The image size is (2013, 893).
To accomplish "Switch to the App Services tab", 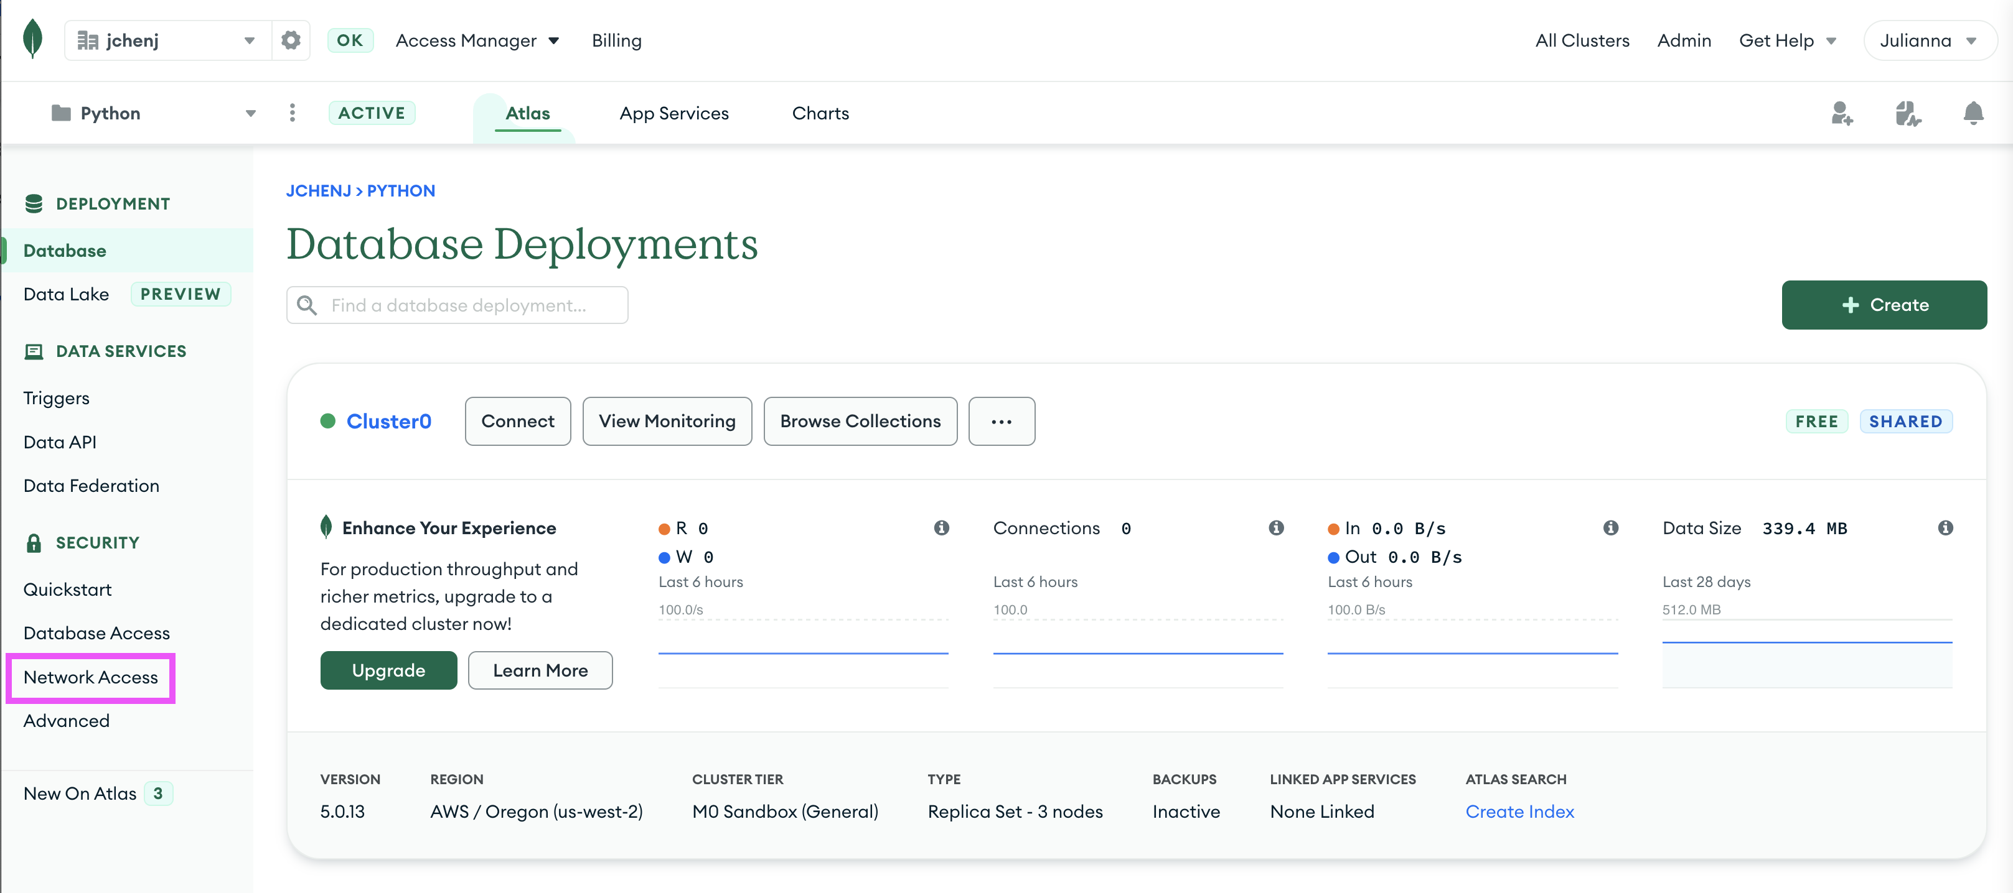I will click(673, 113).
